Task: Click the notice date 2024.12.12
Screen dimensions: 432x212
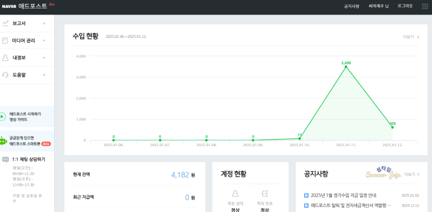Action: pyautogui.click(x=410, y=205)
